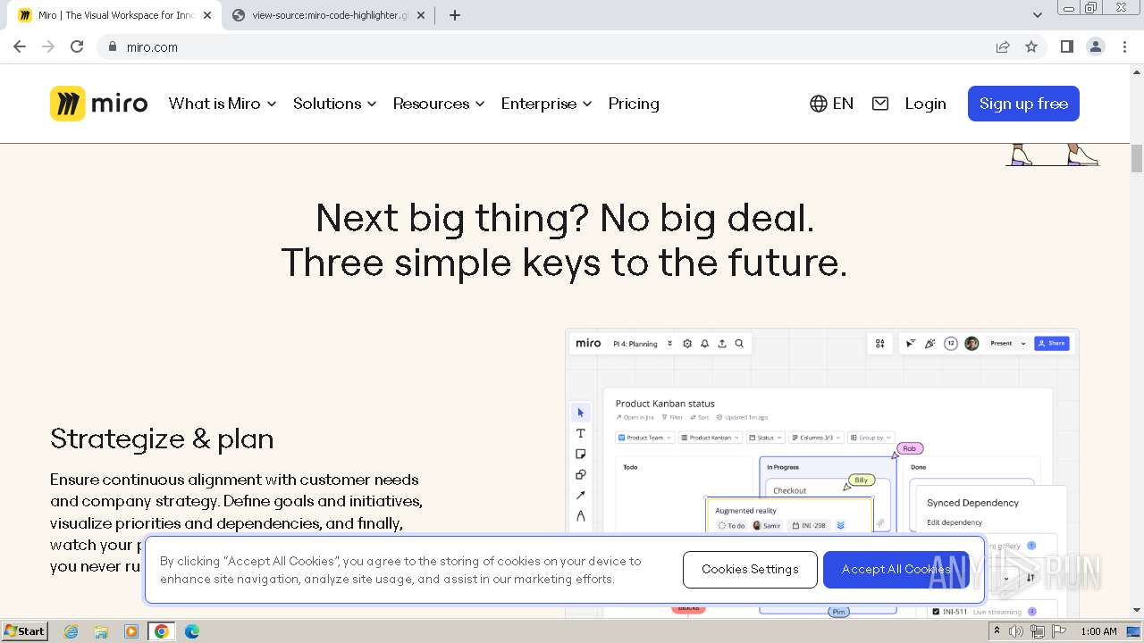1144x643 pixels.
Task: Click the Sign up free button
Action: [1023, 104]
